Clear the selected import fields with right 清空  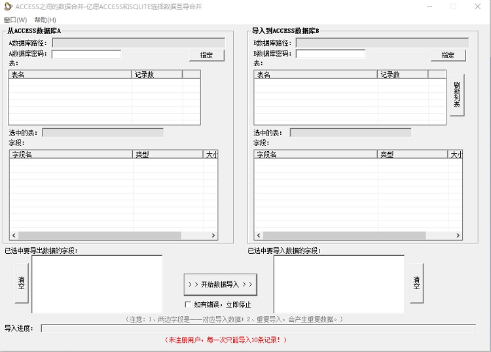pyautogui.click(x=416, y=283)
